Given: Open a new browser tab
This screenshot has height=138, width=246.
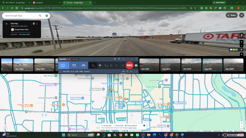Looking at the screenshot, I should pos(95,3).
